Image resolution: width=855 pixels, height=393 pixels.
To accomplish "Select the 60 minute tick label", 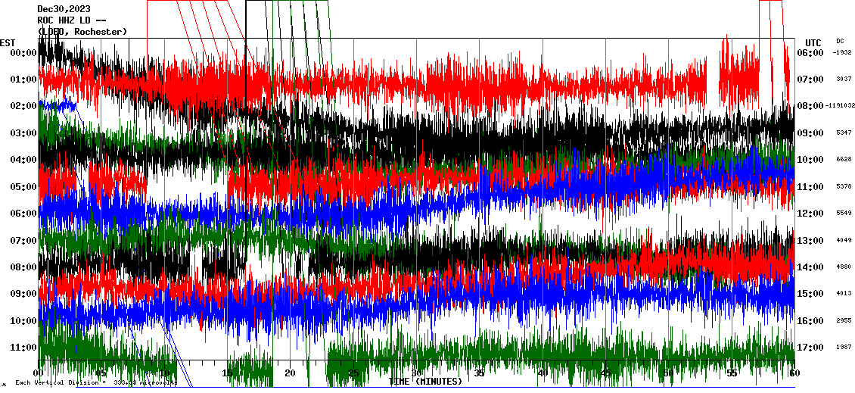I will [x=794, y=373].
